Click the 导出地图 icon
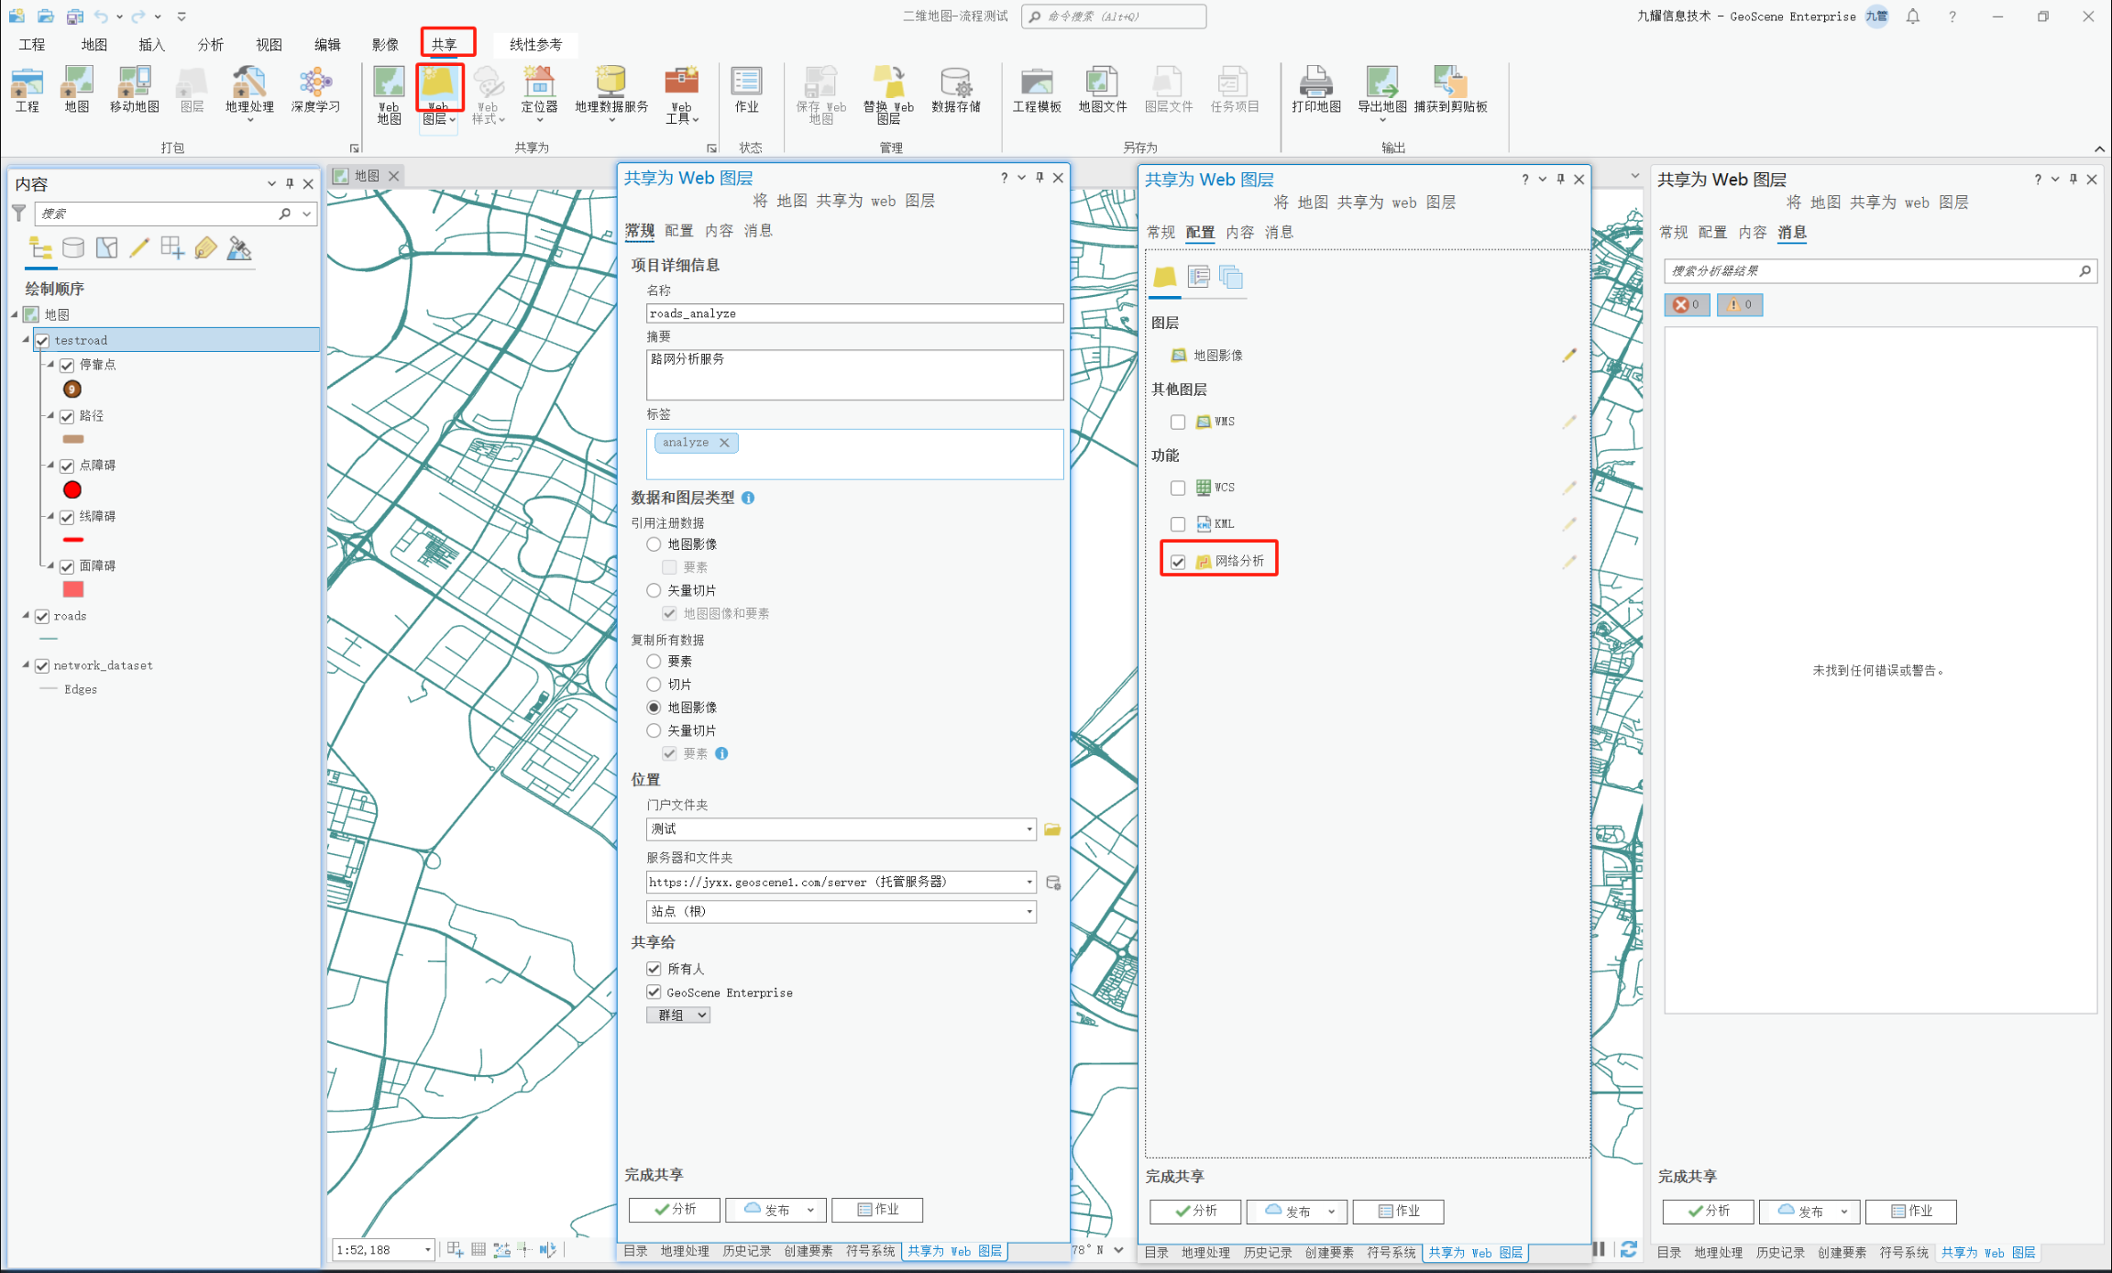Viewport: 2112px width, 1273px height. pyautogui.click(x=1381, y=94)
